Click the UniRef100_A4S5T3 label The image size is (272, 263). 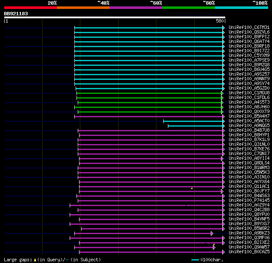tap(249, 102)
